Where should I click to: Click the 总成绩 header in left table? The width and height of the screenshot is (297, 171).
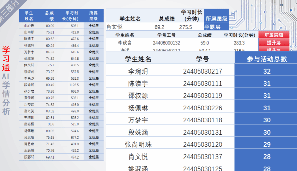point(49,16)
